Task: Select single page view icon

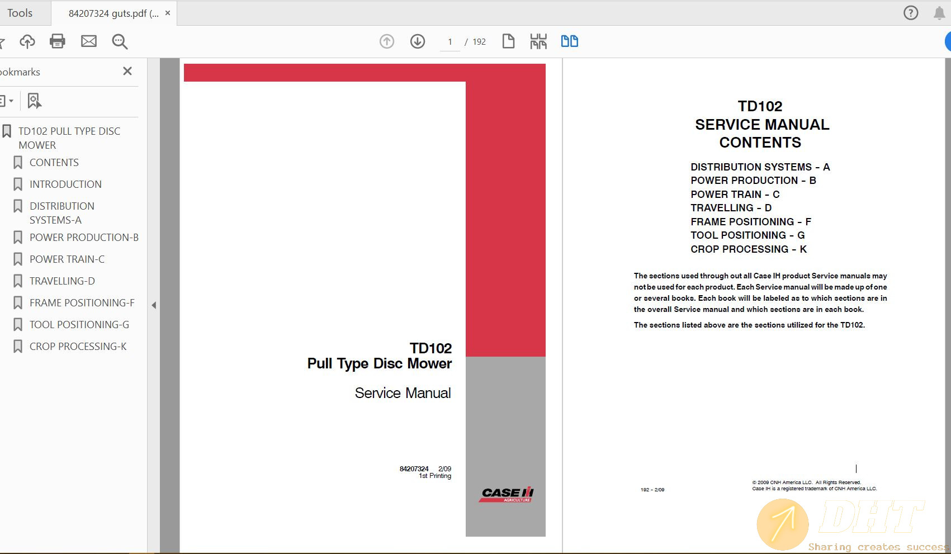Action: pos(508,41)
